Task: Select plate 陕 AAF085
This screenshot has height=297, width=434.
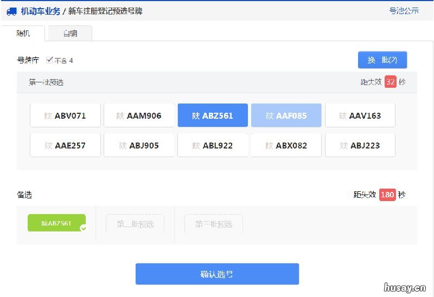Action: tap(286, 115)
